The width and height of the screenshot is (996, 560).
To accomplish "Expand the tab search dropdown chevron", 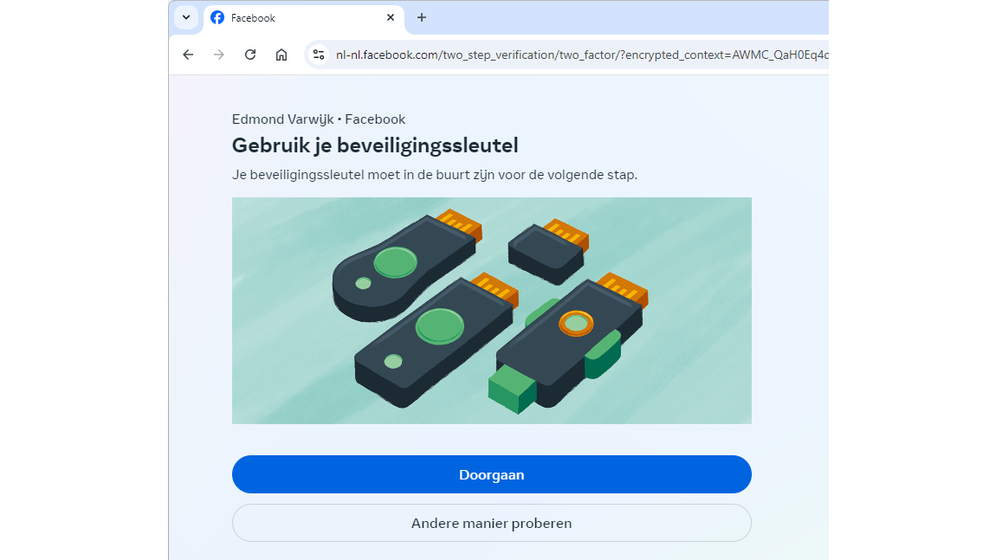I will (186, 18).
